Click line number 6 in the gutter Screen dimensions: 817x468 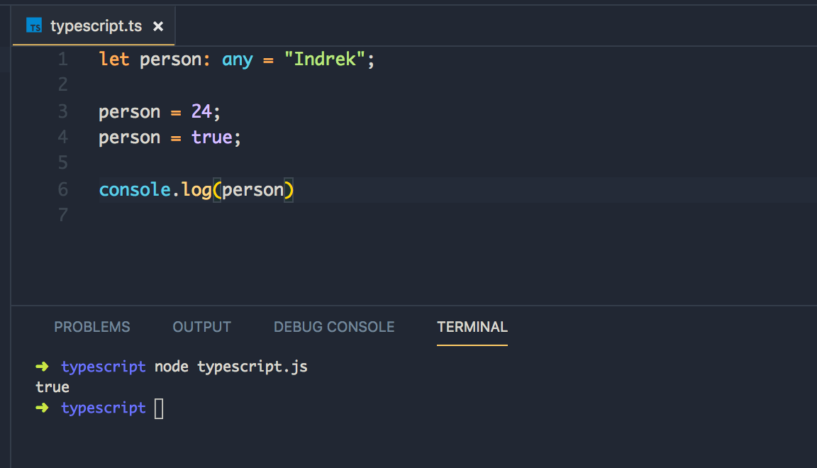tap(63, 190)
